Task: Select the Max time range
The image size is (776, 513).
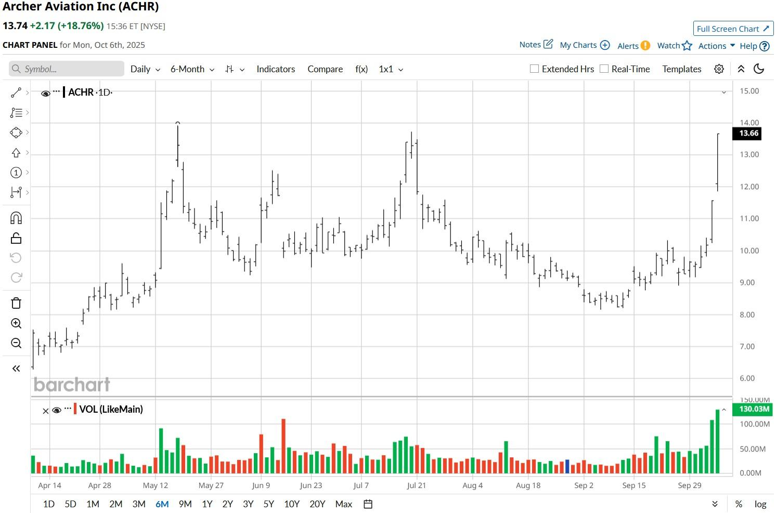Action: (344, 504)
